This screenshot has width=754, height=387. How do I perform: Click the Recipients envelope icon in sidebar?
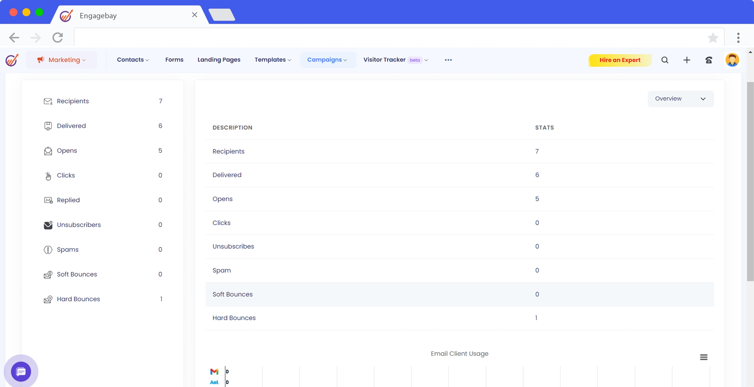coord(48,101)
